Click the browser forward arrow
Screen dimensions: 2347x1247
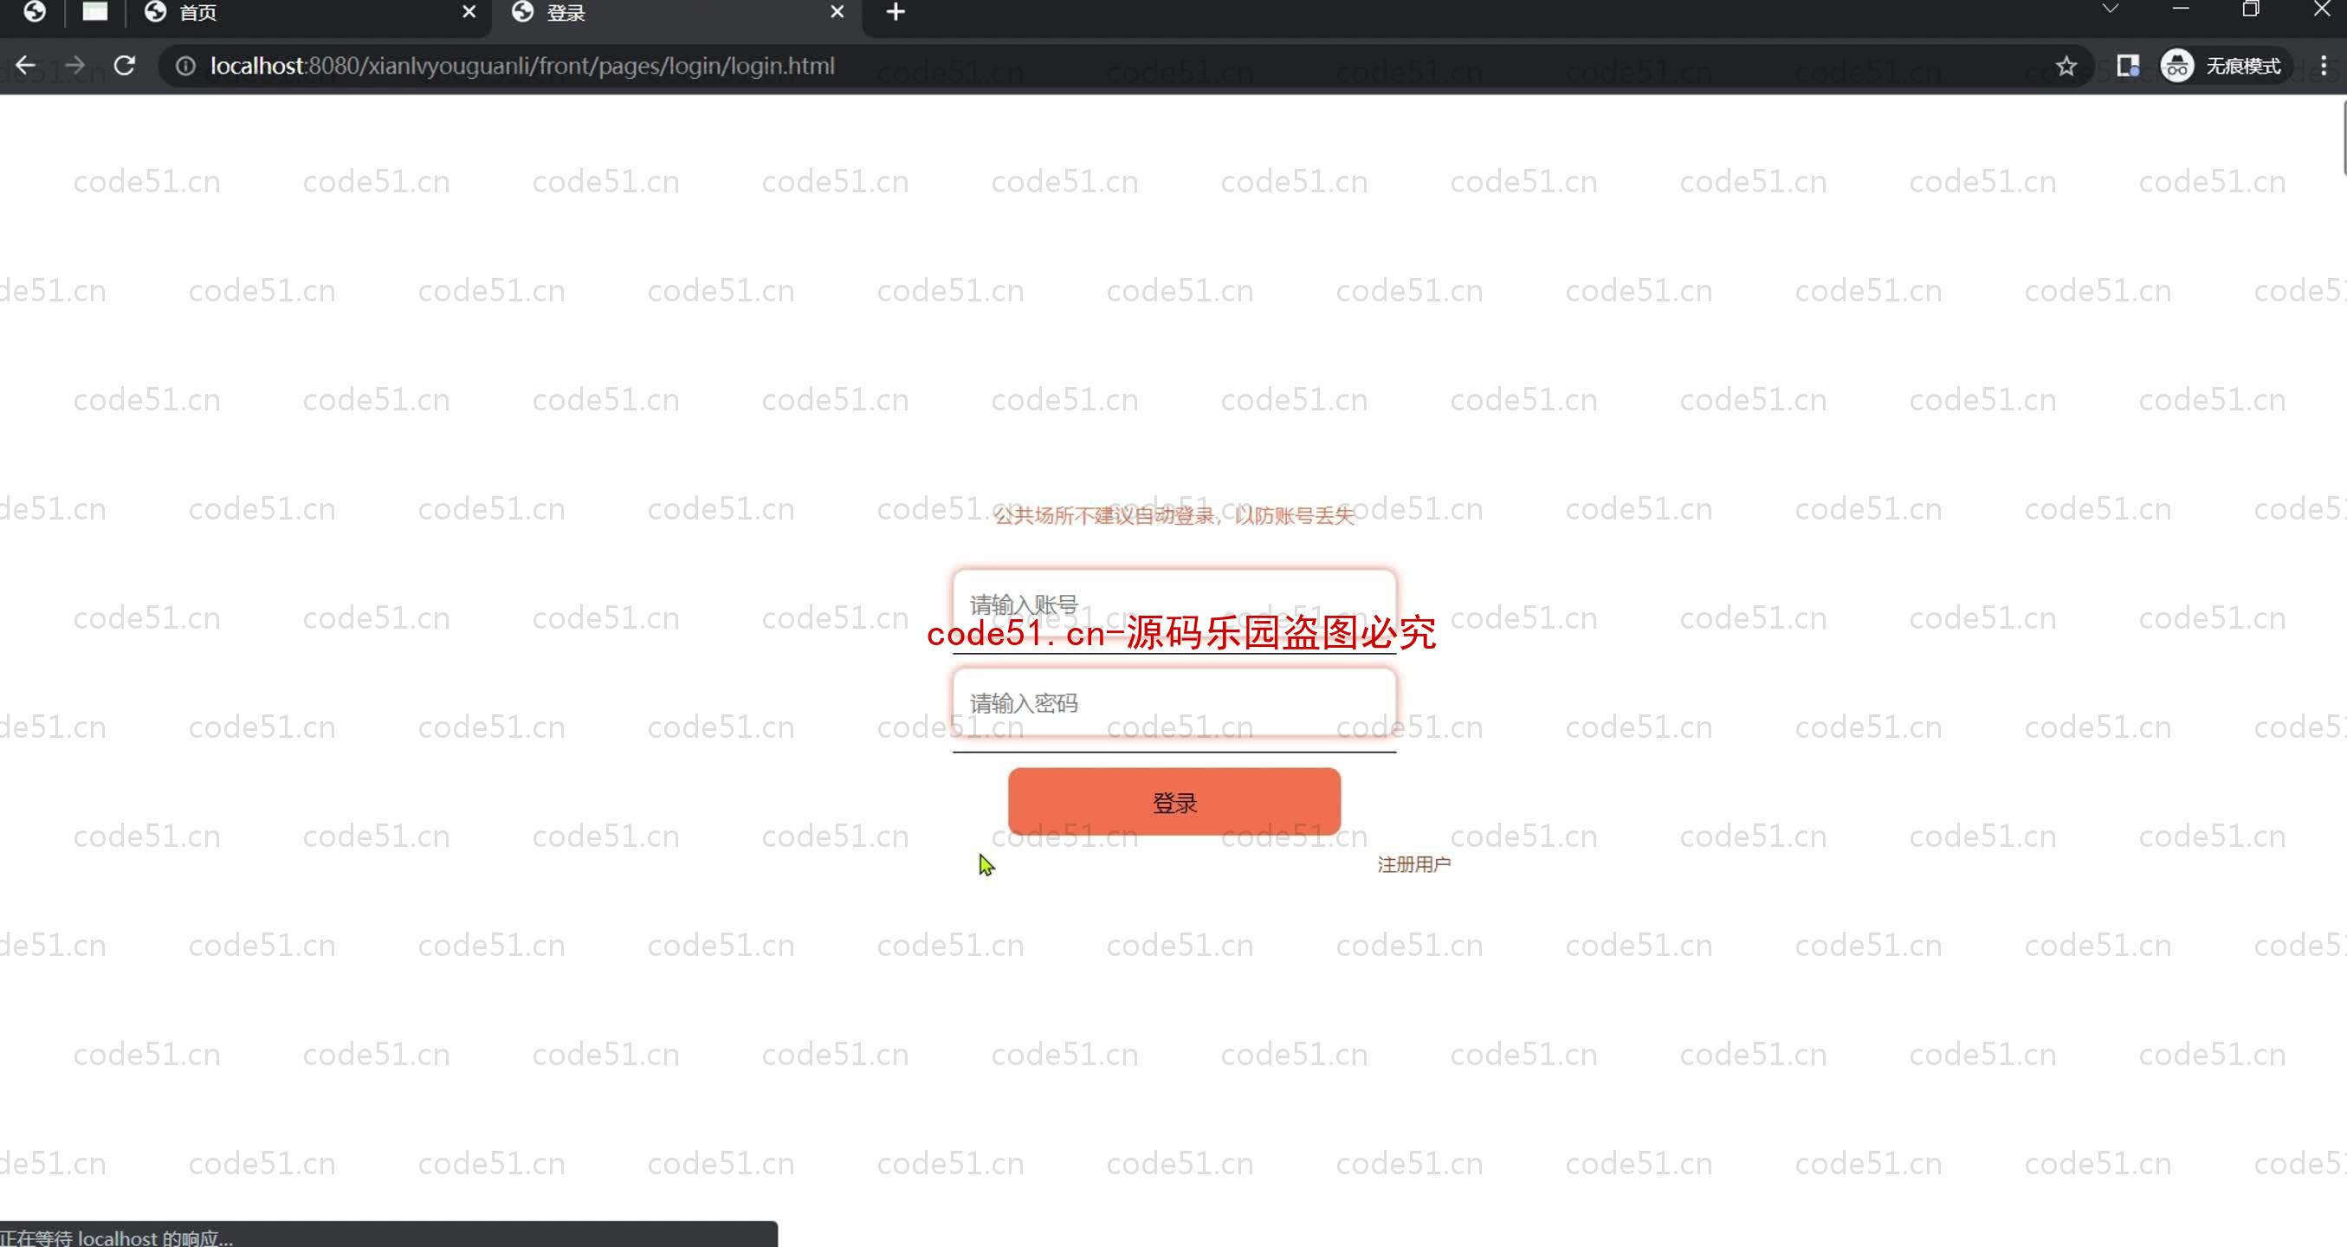[x=74, y=66]
